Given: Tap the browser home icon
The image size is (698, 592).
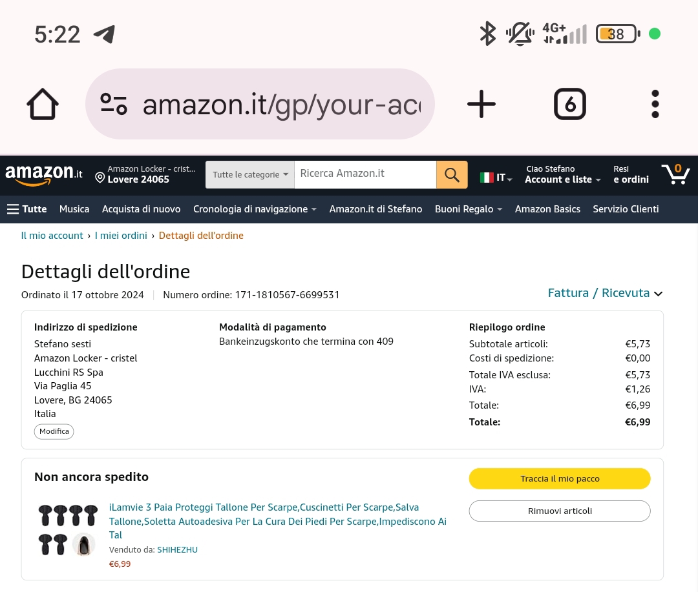Looking at the screenshot, I should pos(43,104).
